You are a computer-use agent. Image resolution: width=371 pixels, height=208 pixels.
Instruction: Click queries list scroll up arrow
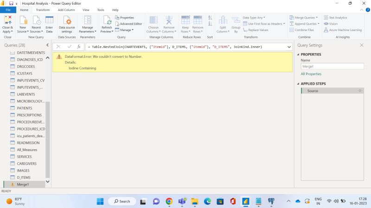click(x=48, y=58)
